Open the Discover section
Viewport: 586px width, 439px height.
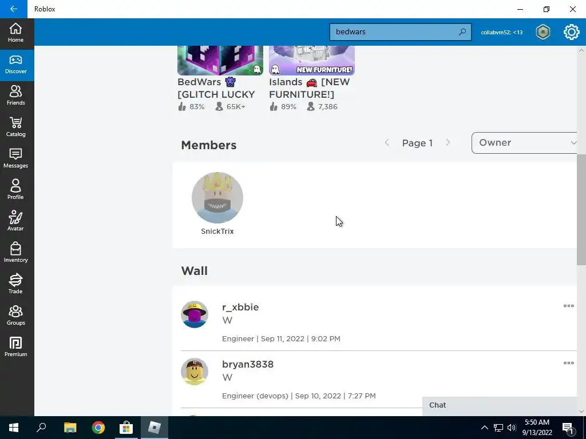15,65
